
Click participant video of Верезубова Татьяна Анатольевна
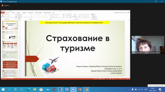click(148, 45)
